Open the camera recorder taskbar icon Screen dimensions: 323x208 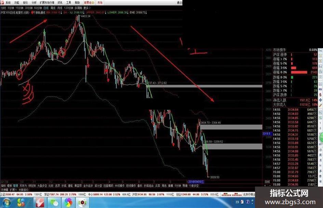[82, 203]
